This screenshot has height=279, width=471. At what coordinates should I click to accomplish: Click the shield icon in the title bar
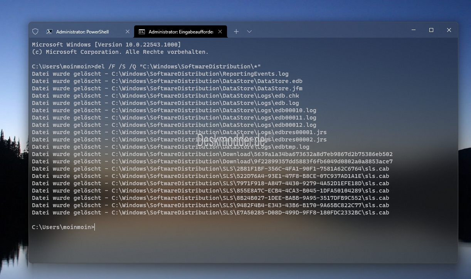[35, 32]
